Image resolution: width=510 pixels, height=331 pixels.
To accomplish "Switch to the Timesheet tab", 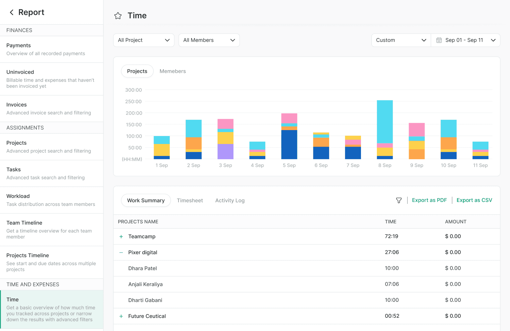I will pyautogui.click(x=190, y=201).
